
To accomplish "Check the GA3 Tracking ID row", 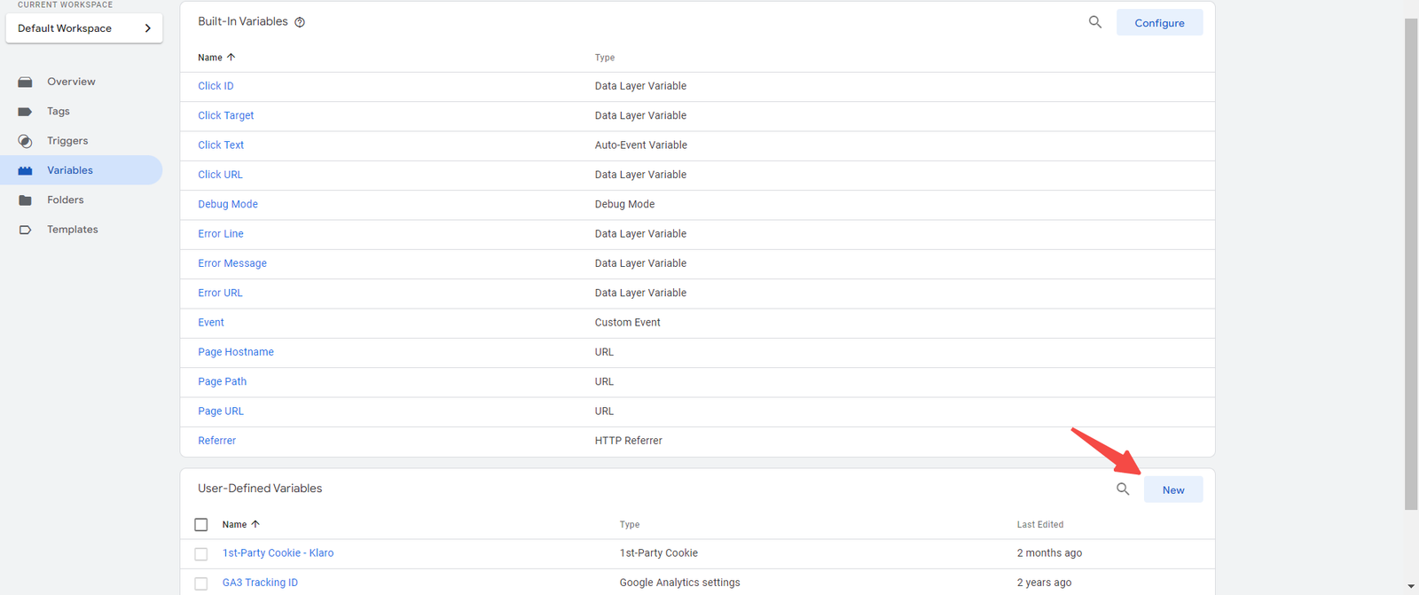I will pyautogui.click(x=201, y=583).
